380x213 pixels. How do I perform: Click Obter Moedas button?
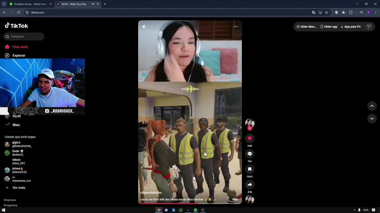306,27
